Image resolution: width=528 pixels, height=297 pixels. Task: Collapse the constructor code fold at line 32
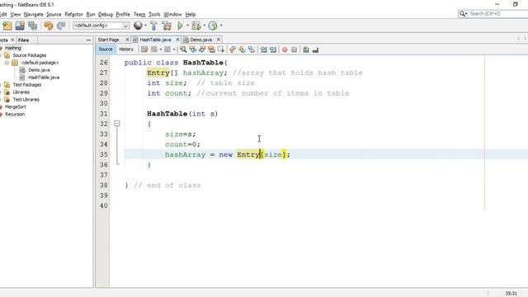click(x=117, y=124)
